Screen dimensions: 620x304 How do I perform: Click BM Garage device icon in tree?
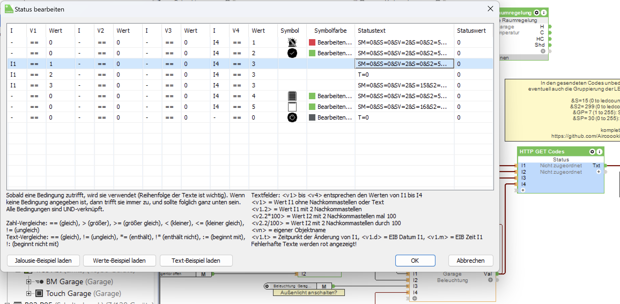40,282
